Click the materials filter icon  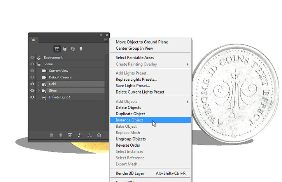coord(73,49)
